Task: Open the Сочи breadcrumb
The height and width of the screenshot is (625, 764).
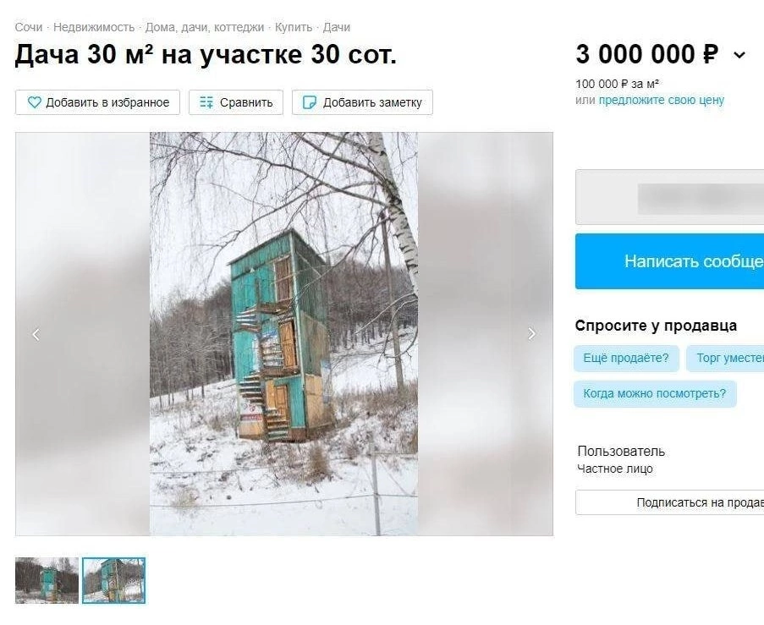Action: (29, 27)
